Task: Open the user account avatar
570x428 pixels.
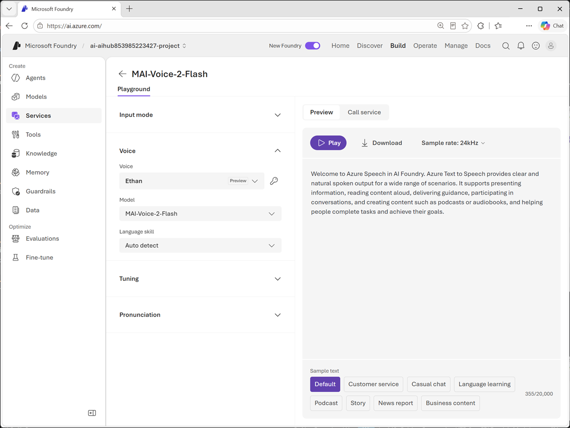Action: coord(551,46)
